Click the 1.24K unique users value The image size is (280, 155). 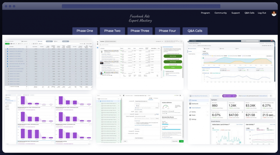[x=233, y=106]
